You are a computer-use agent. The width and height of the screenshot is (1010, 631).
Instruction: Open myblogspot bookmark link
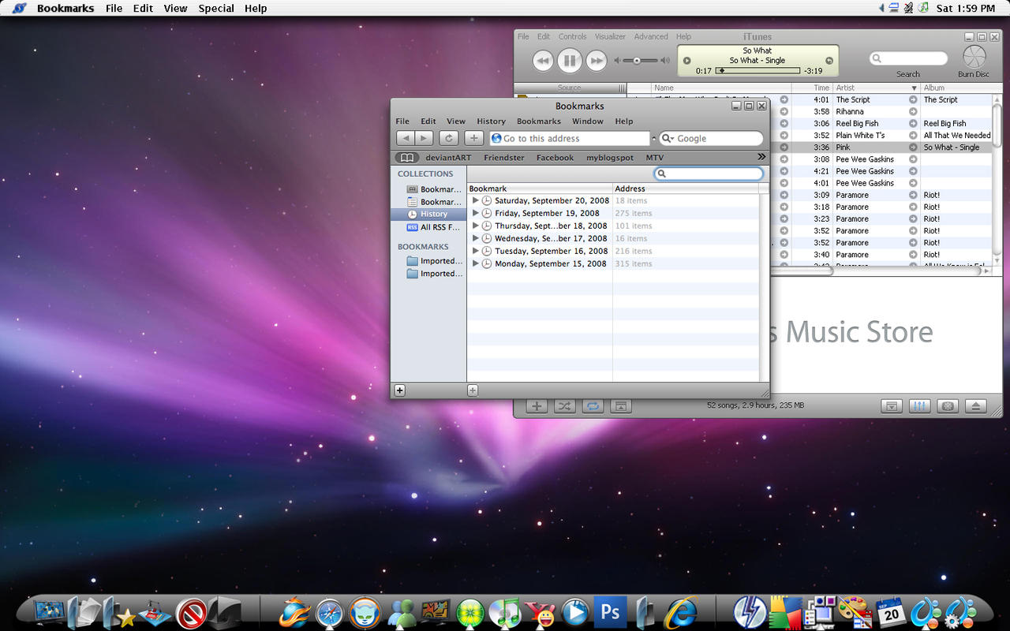(610, 158)
